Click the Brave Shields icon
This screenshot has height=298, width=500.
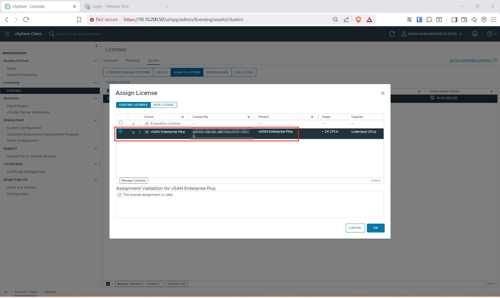[358, 20]
